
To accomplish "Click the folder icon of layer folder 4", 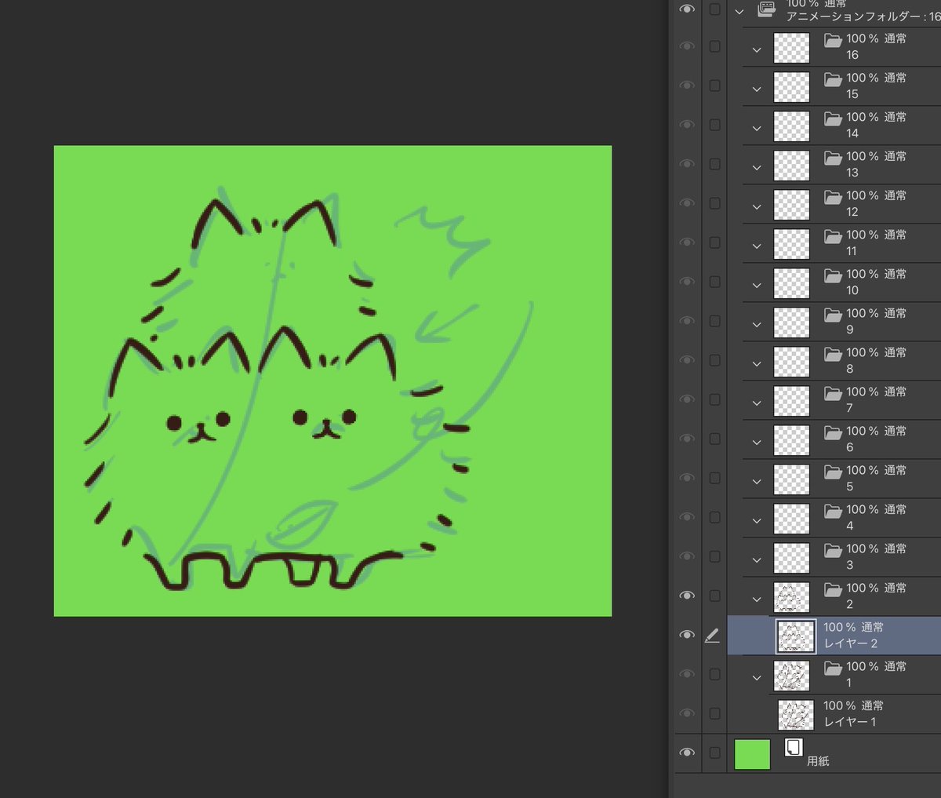I will tap(833, 510).
